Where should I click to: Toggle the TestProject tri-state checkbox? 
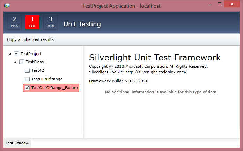tap(16, 54)
